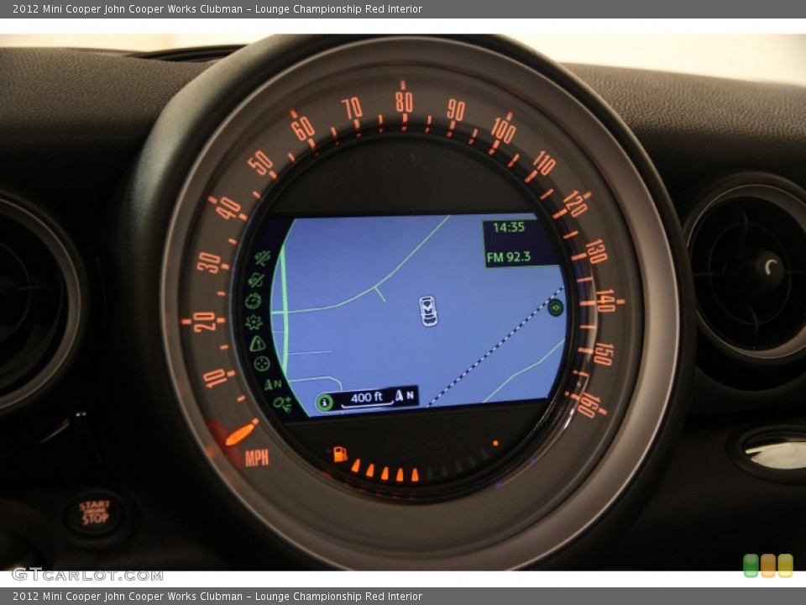This screenshot has width=806, height=605.
Task: Click the 20 mark on speedometer
Action: [x=205, y=322]
